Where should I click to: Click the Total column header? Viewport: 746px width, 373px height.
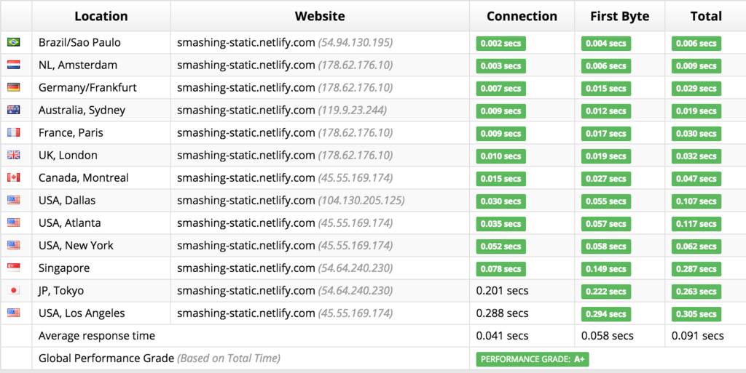pos(706,16)
